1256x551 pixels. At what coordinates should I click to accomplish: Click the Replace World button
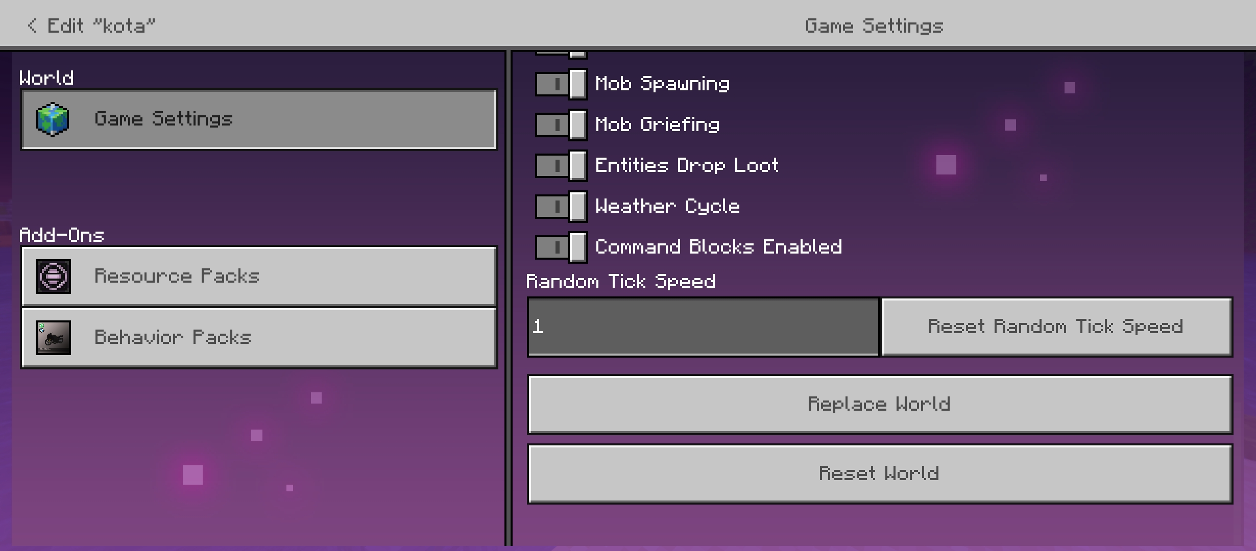(x=880, y=405)
